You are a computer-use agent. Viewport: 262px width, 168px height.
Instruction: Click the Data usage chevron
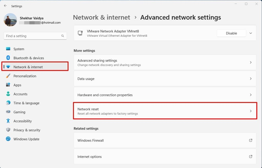(x=251, y=79)
